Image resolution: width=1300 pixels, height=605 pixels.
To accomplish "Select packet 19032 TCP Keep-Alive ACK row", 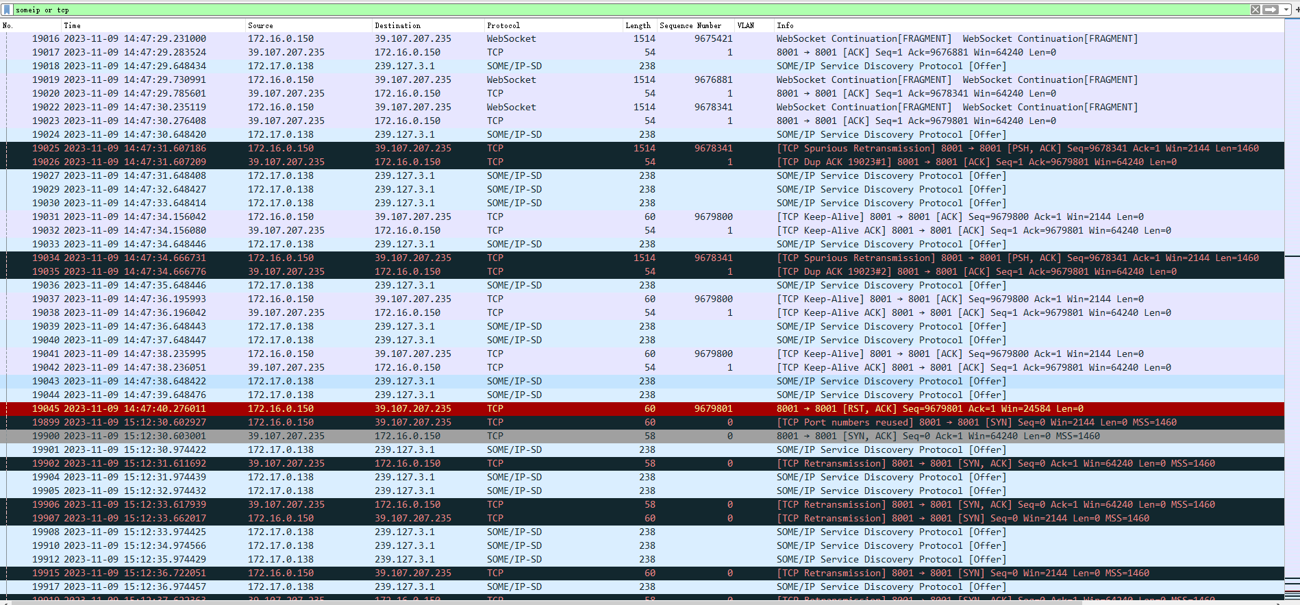I will coord(642,231).
